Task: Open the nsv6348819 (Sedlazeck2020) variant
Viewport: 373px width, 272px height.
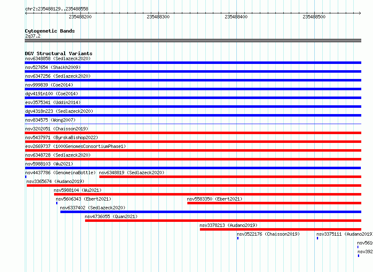Action: [x=132, y=173]
